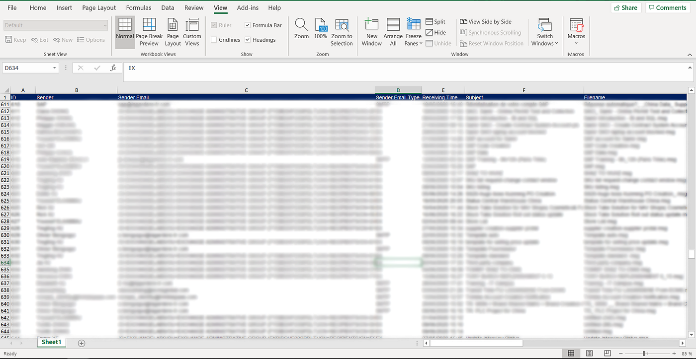696x359 pixels.
Task: Zoom to Selection
Action: [342, 31]
